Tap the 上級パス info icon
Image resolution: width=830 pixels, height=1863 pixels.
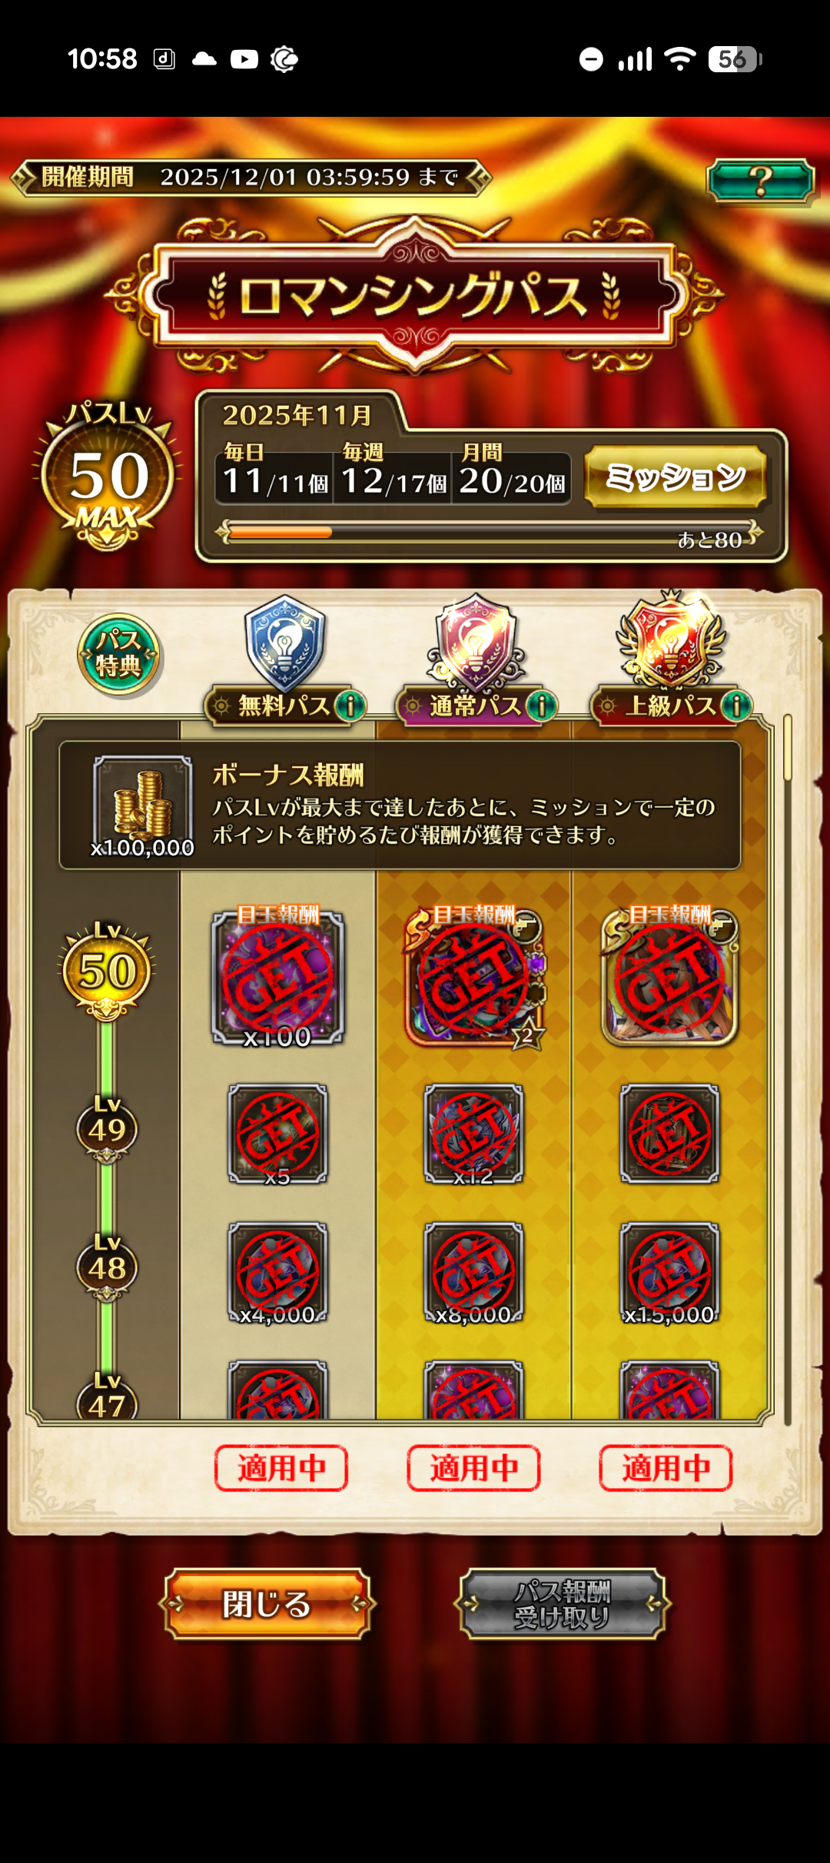tap(737, 705)
